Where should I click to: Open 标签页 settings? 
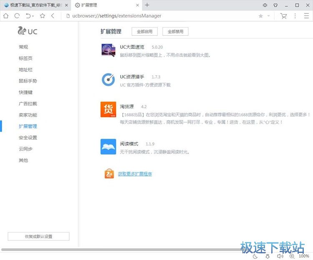pos(25,58)
